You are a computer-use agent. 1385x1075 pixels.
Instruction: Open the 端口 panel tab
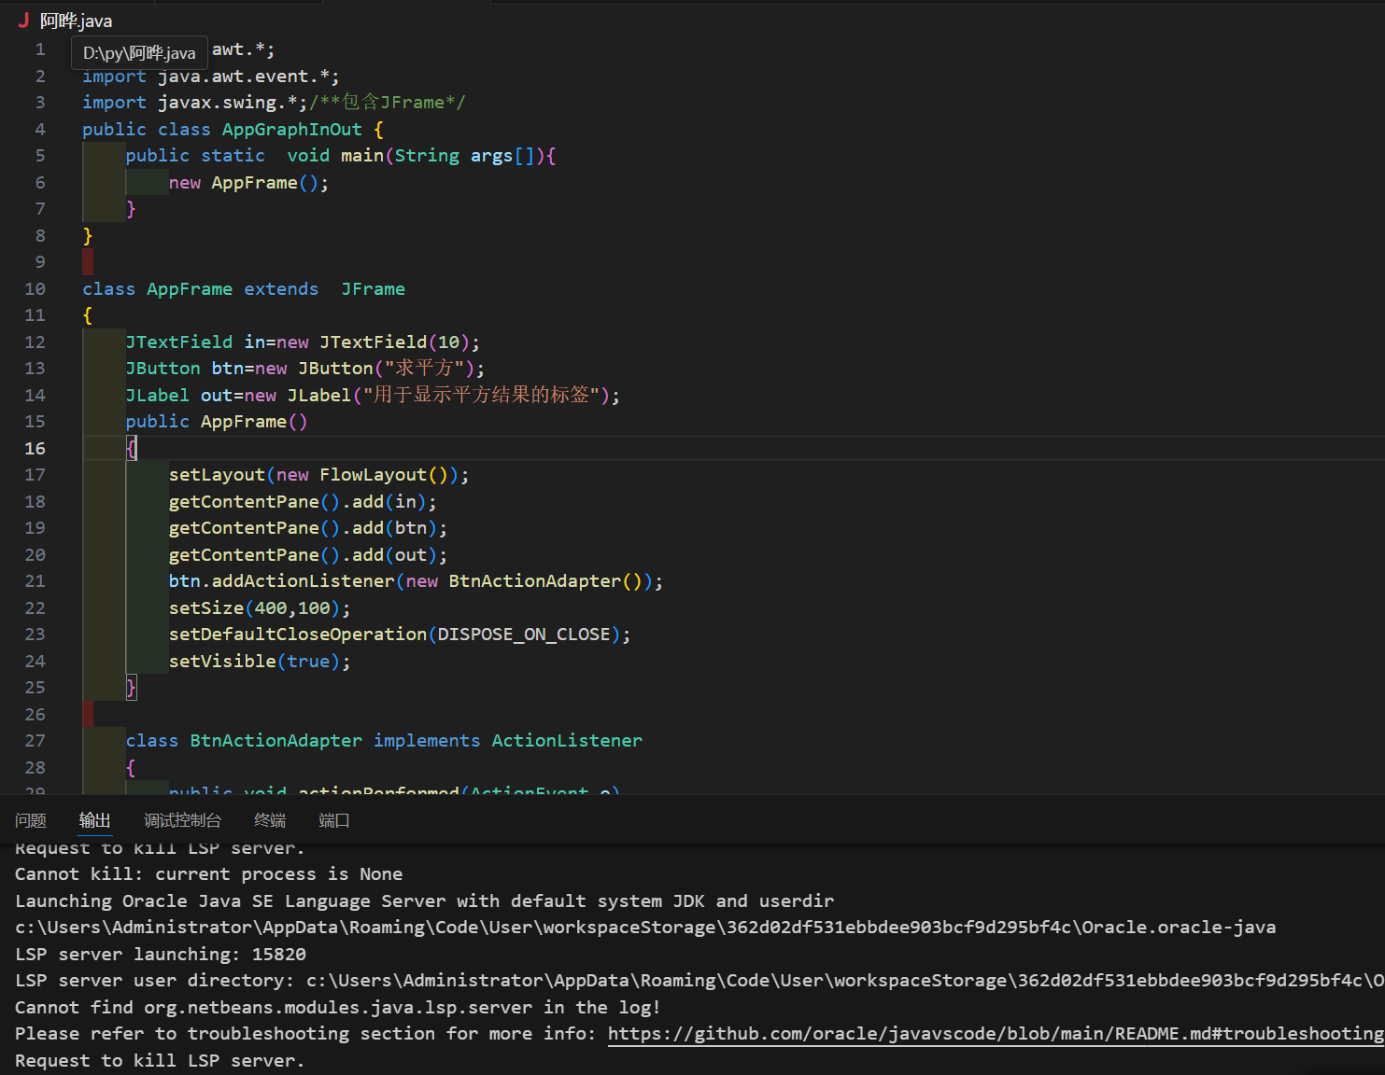click(334, 820)
